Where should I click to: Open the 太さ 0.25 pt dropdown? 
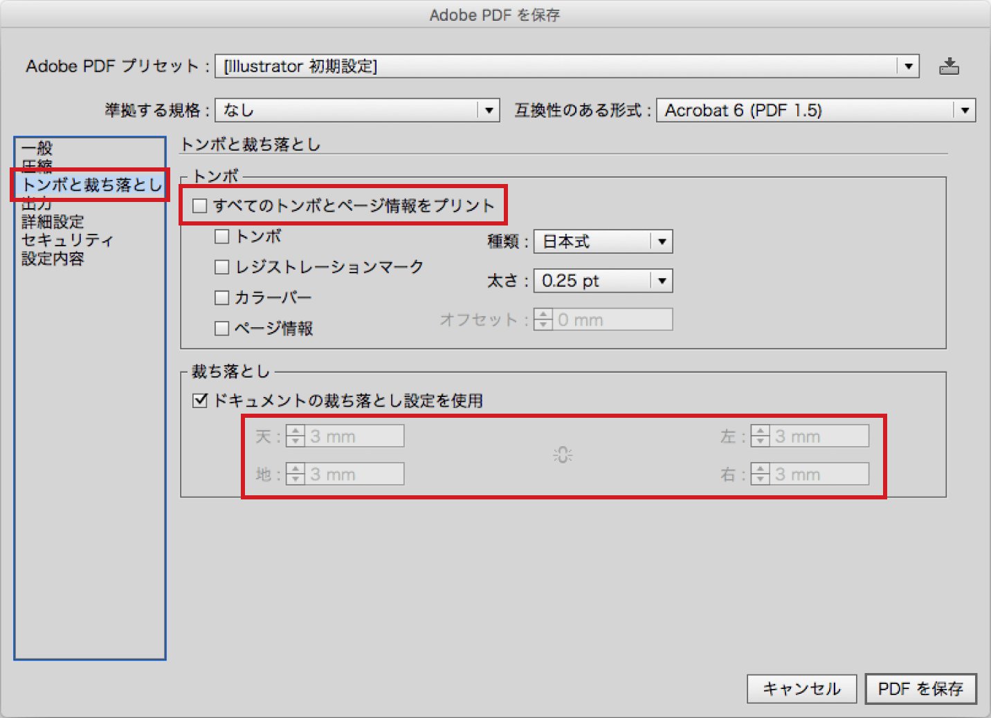point(661,281)
